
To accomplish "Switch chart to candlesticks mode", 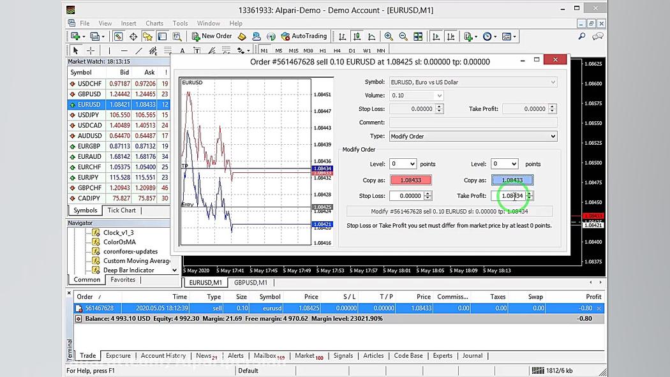I will pos(357,36).
